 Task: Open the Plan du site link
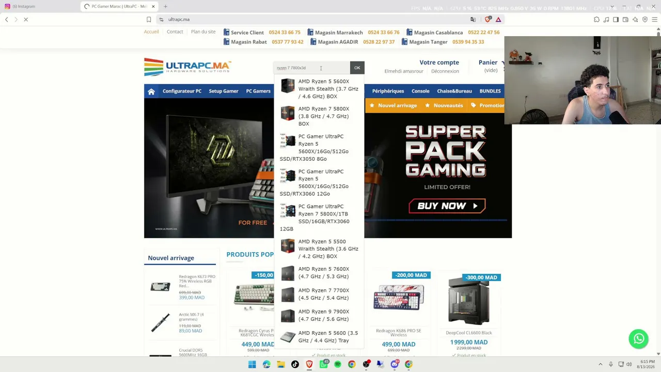point(203,32)
